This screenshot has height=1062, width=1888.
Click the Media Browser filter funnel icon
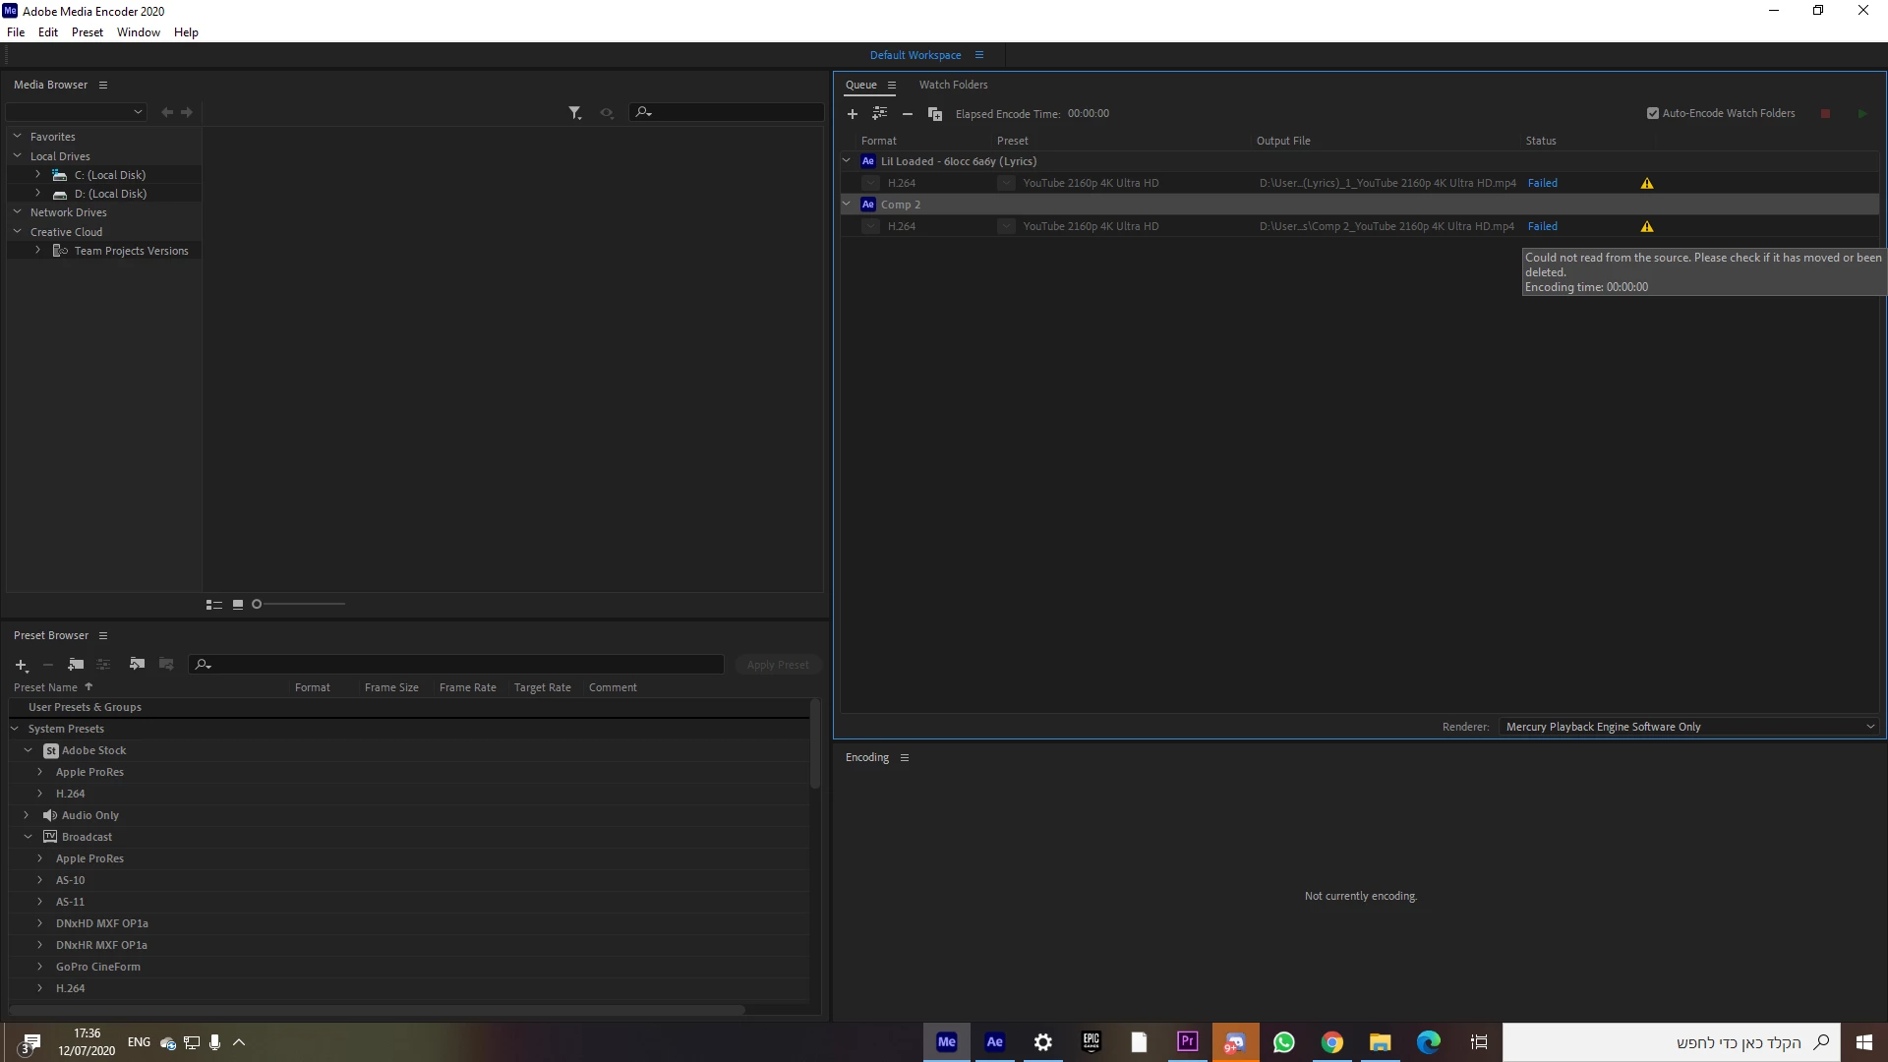[574, 113]
